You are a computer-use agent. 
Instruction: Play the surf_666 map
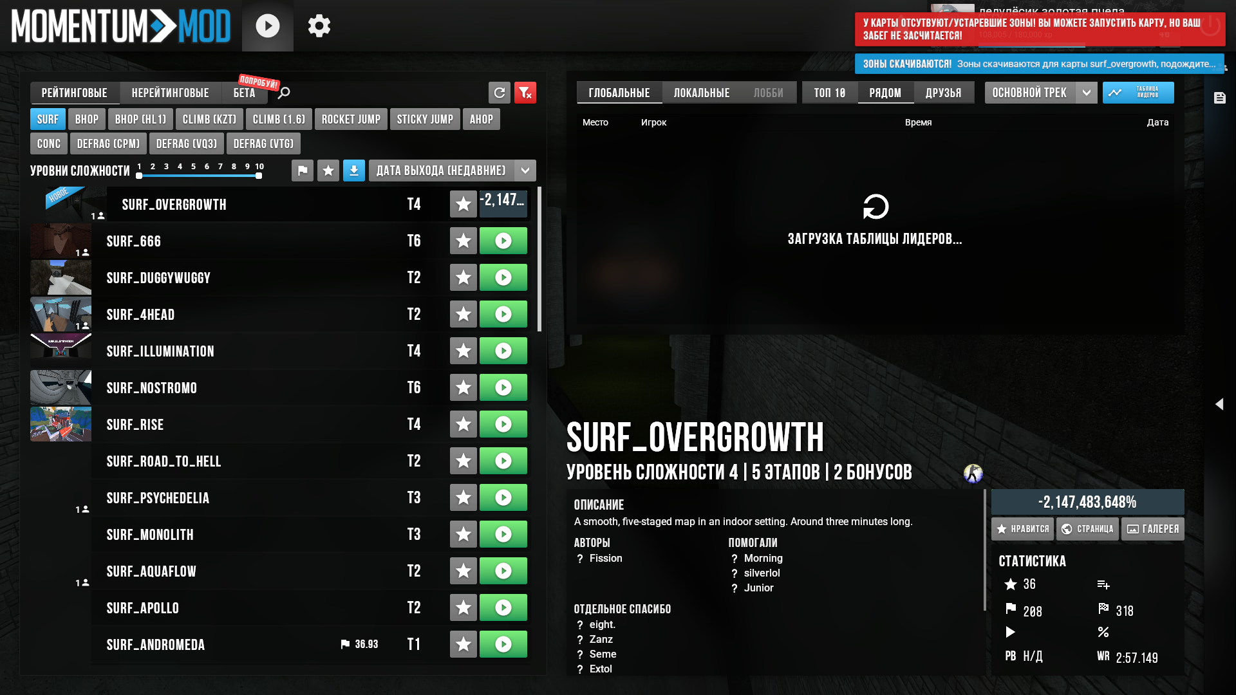[x=503, y=241]
